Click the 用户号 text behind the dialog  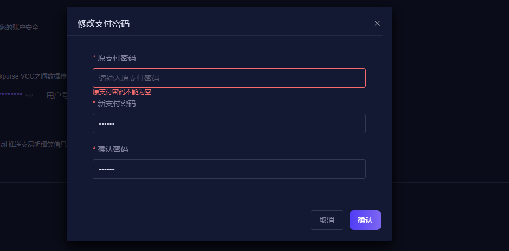pos(56,95)
